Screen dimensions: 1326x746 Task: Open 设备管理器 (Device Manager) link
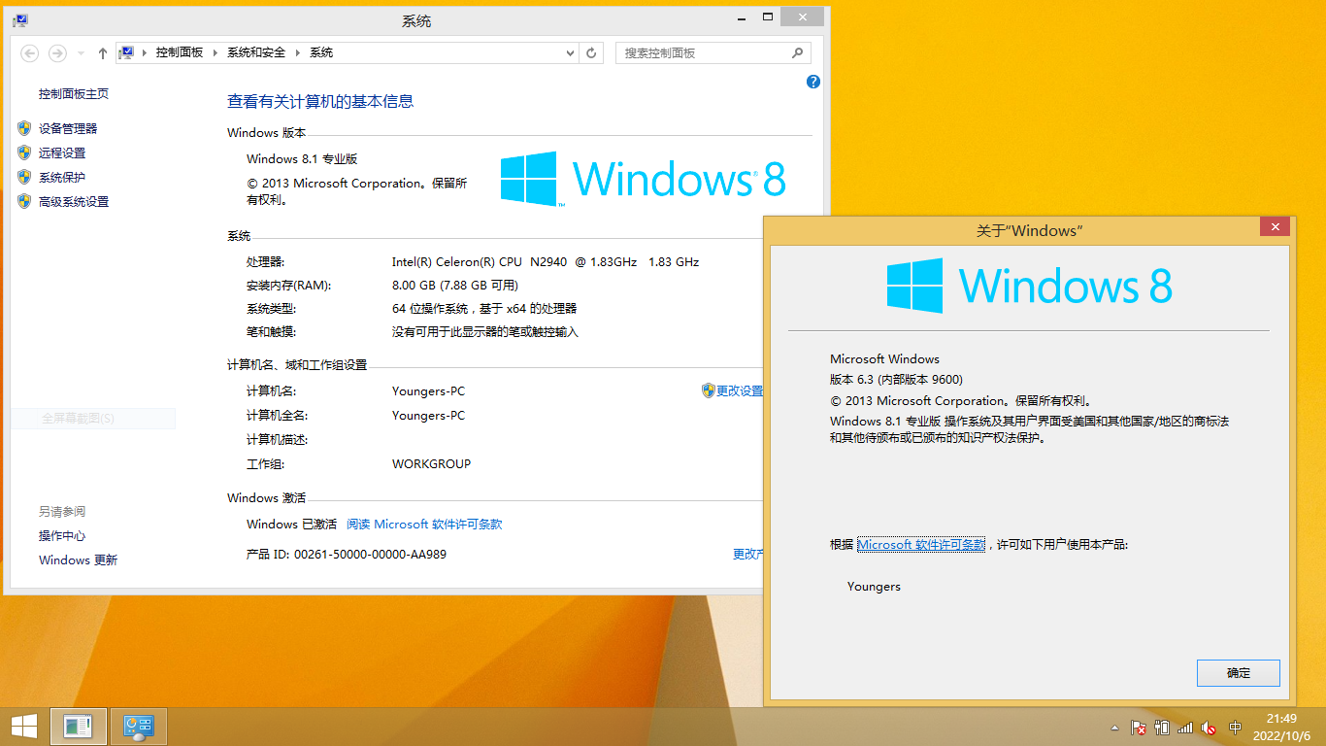68,128
